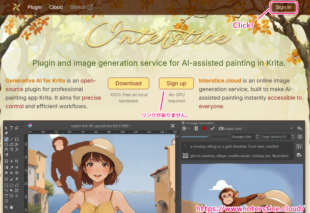Viewport: 310px width, 213px height.
Task: Click the AI Image Generation docker title
Action: pyautogui.click(x=200, y=123)
